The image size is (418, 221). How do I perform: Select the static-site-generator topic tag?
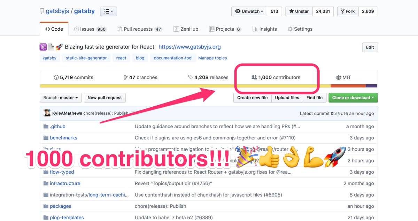(86, 58)
